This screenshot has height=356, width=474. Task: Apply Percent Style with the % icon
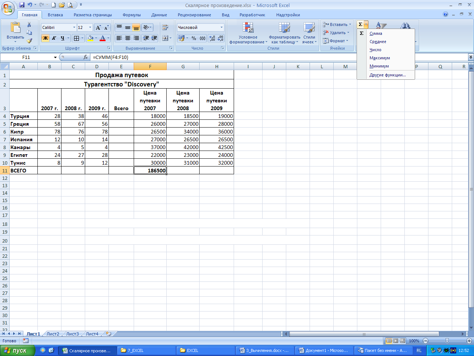(194, 38)
